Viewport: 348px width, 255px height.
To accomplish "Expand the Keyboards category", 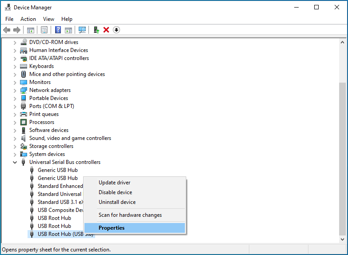I will click(15, 66).
